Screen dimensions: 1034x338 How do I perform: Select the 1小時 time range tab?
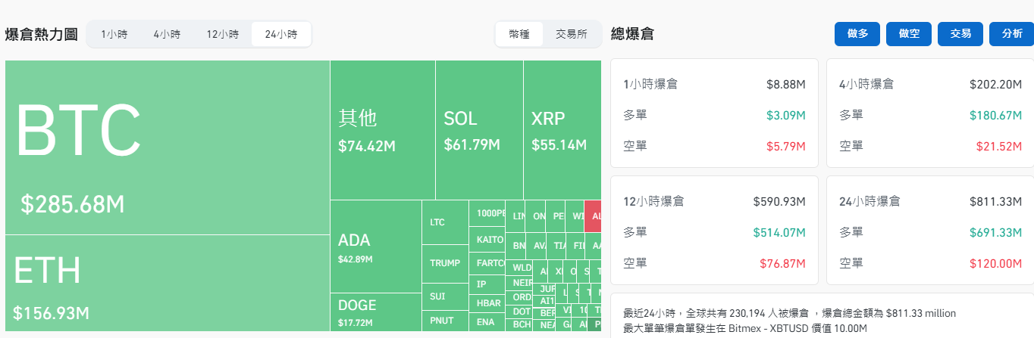(x=113, y=34)
